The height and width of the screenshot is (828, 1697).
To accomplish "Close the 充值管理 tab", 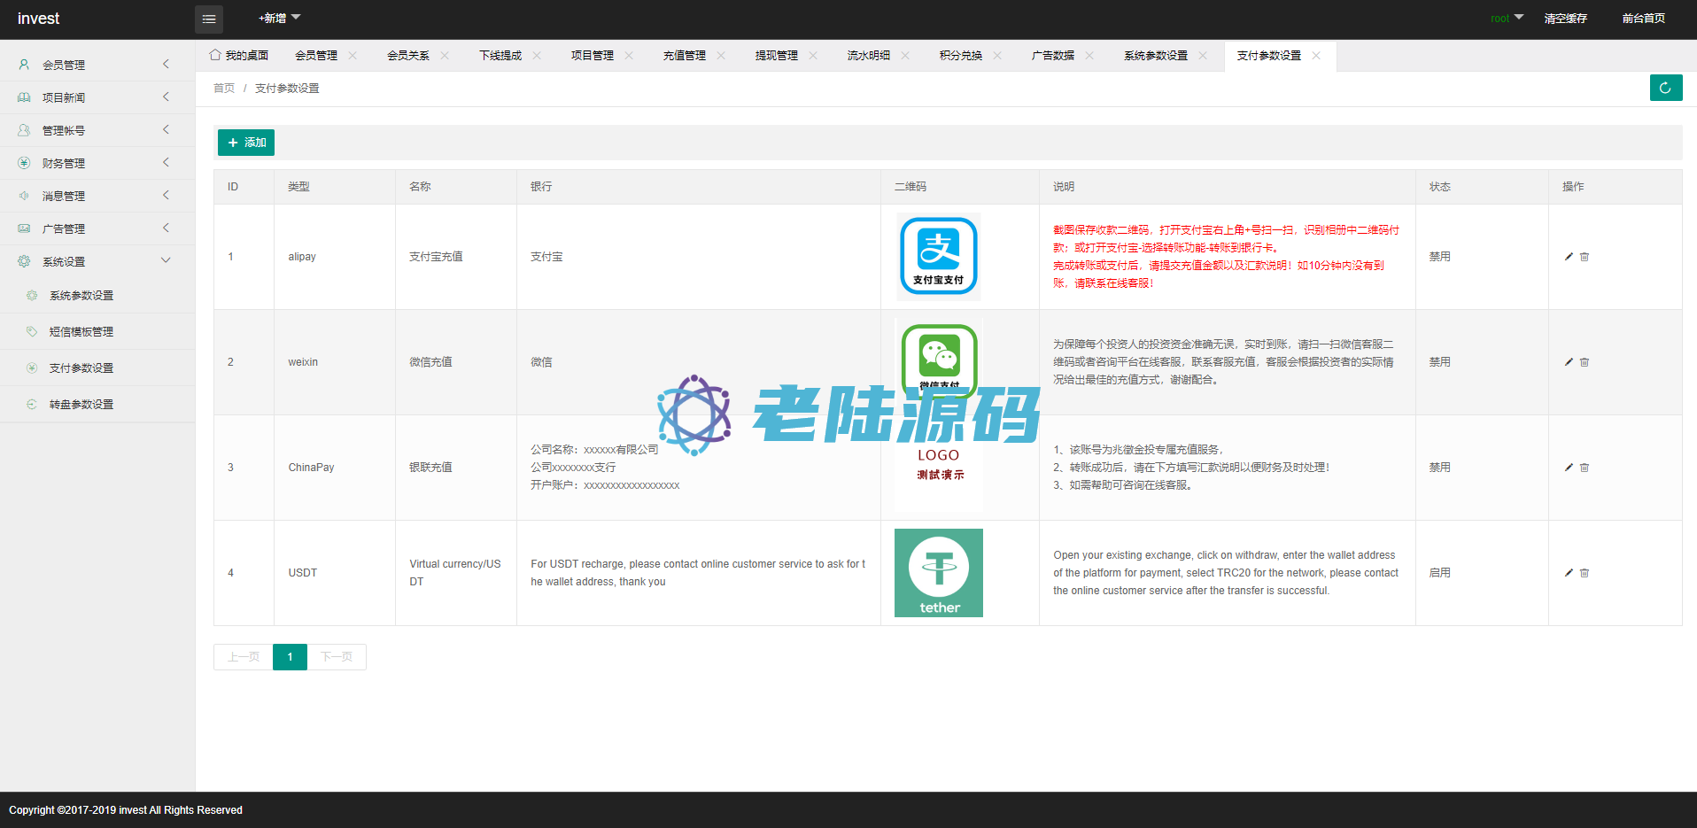I will (721, 56).
